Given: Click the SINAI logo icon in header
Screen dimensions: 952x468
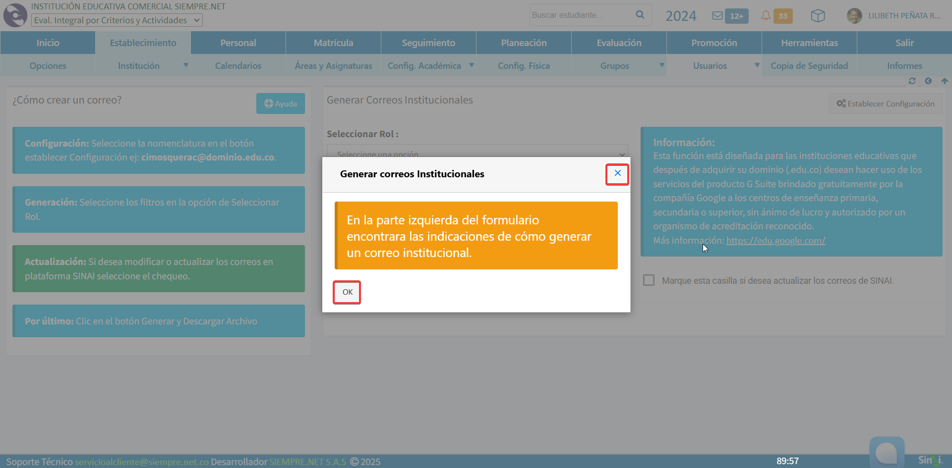Looking at the screenshot, I should 15,15.
